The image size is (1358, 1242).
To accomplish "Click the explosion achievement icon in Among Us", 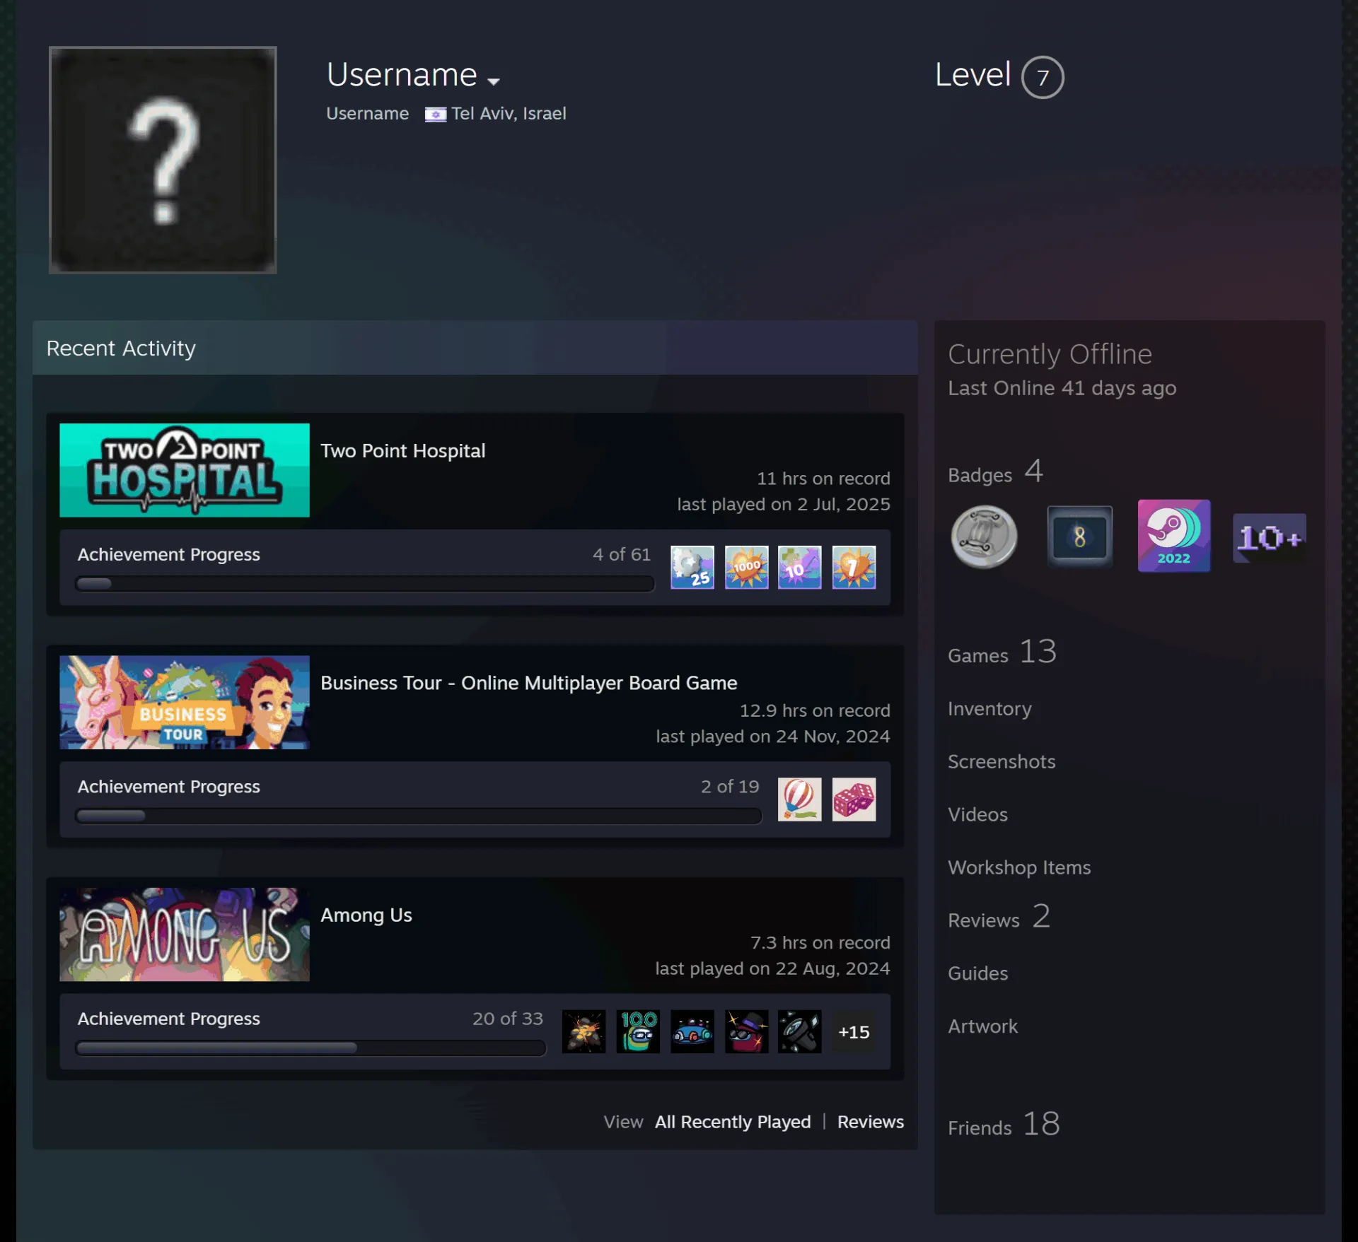I will click(x=584, y=1031).
